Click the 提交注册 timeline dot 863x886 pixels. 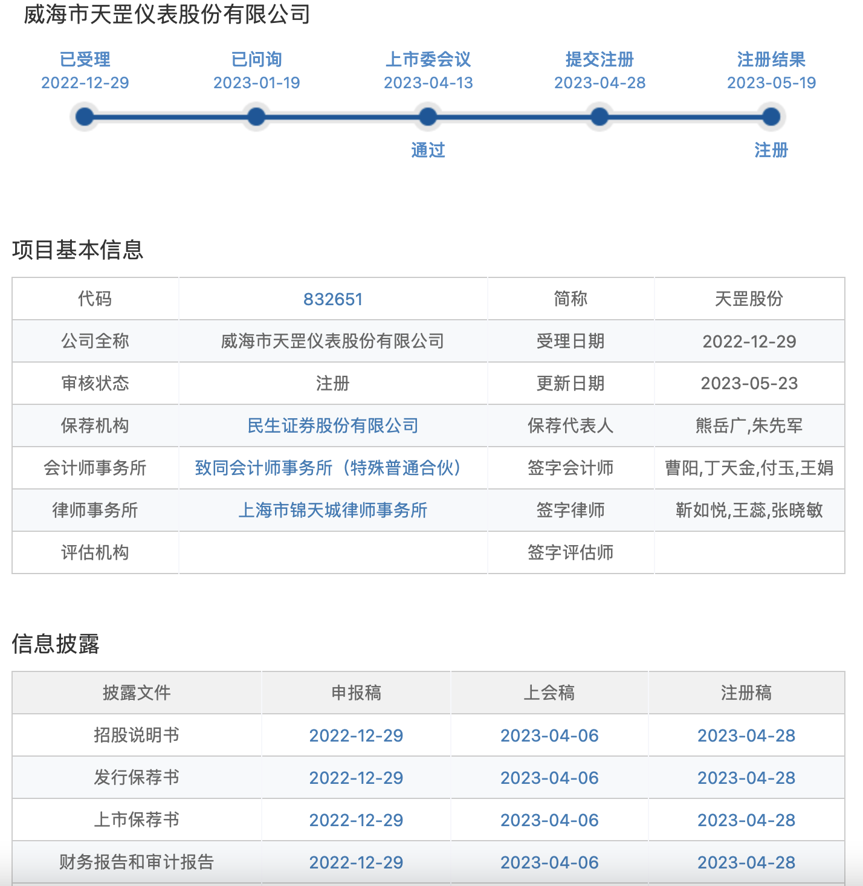click(600, 117)
